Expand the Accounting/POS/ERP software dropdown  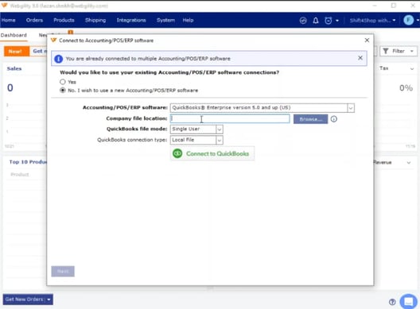tap(351, 108)
